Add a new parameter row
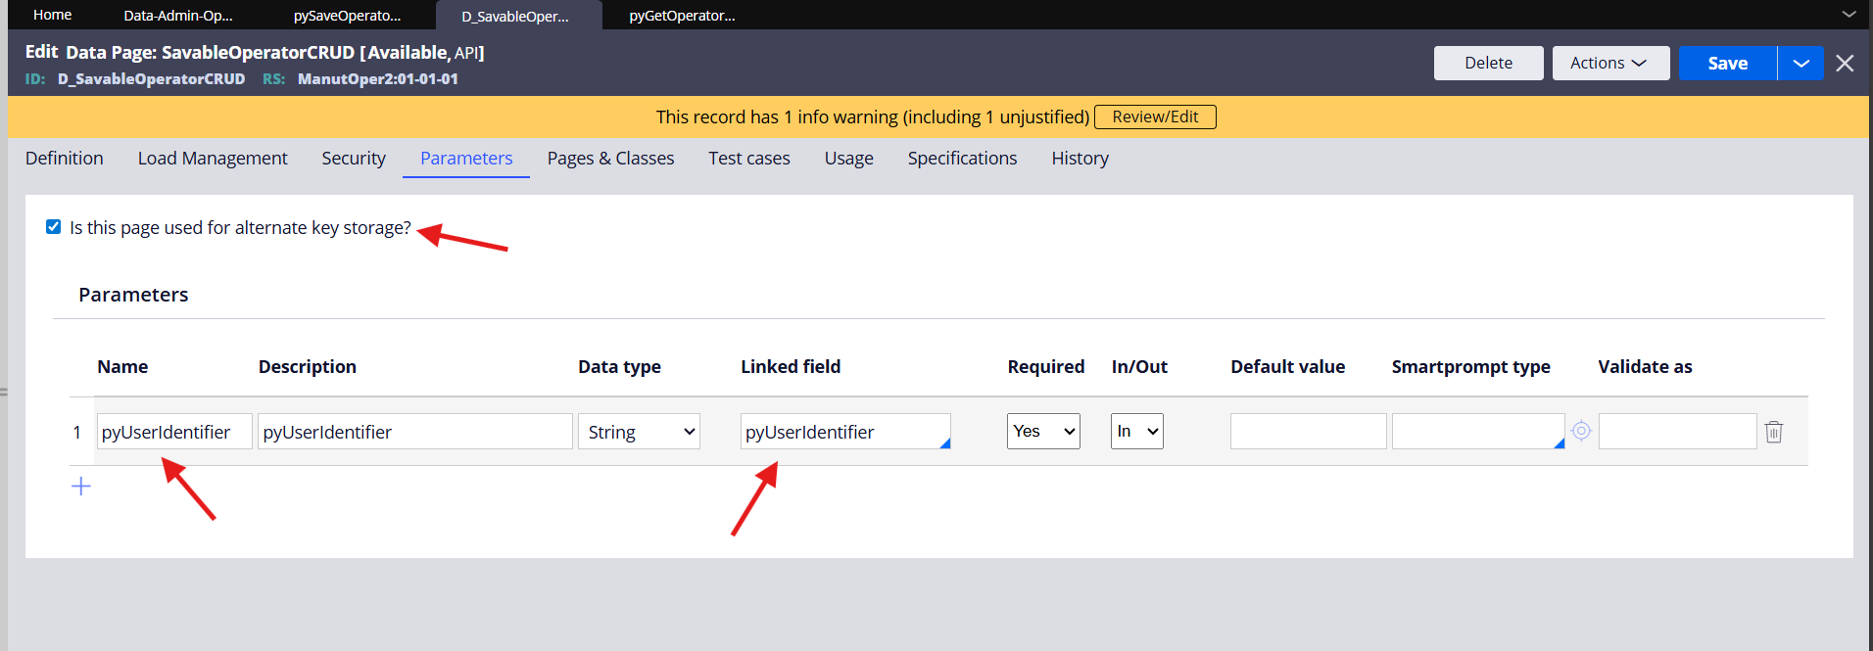 click(x=81, y=487)
